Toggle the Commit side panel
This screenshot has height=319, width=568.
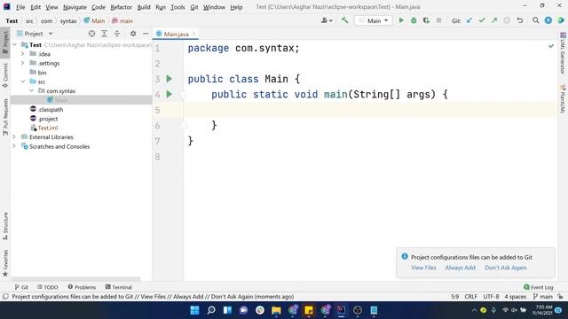[x=5, y=75]
